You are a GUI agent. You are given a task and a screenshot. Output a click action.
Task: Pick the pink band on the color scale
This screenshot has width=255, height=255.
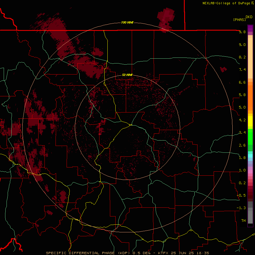pos(250,172)
